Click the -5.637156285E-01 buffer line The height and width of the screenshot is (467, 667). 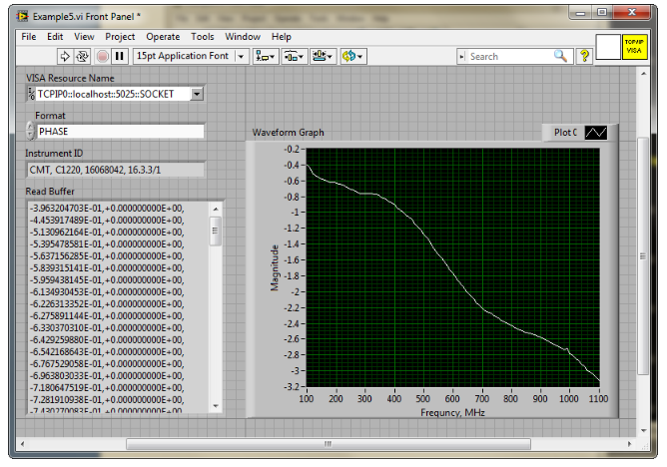point(107,256)
